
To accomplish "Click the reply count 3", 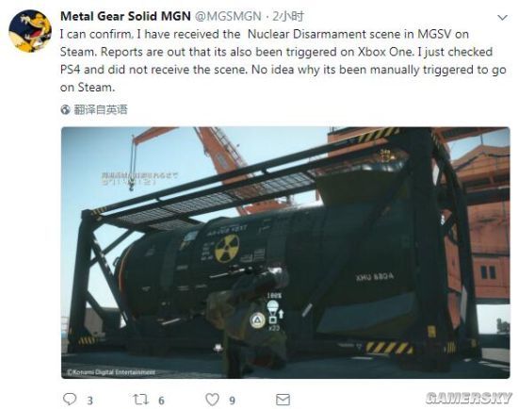I will click(x=89, y=401).
